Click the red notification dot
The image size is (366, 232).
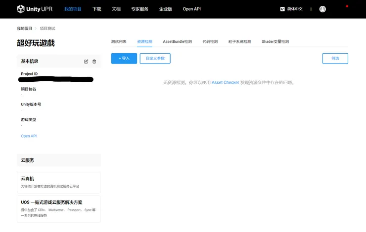pyautogui.click(x=347, y=6)
